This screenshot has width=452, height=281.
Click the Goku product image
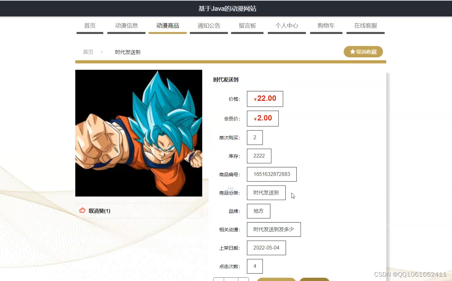(x=138, y=133)
